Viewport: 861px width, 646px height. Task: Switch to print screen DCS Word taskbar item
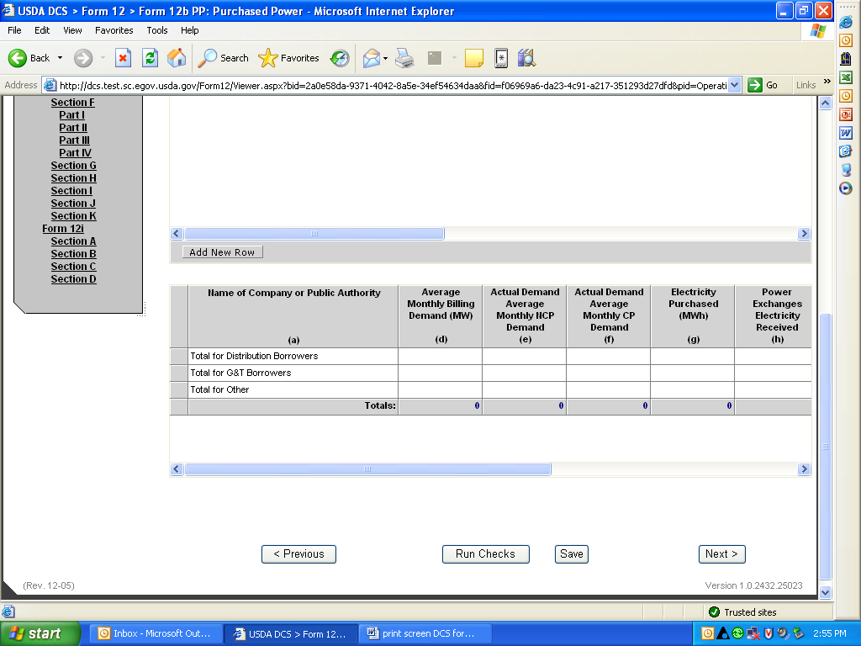pyautogui.click(x=425, y=633)
